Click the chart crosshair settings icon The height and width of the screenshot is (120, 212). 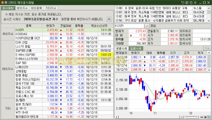click(209, 117)
